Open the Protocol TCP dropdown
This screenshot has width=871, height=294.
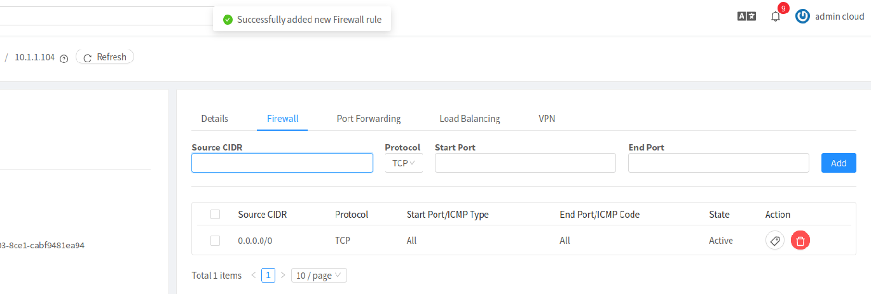click(404, 163)
